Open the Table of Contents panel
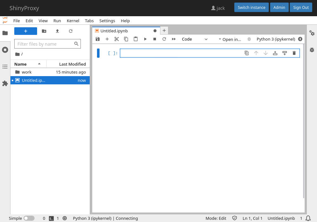This screenshot has height=222, width=317. point(5,67)
